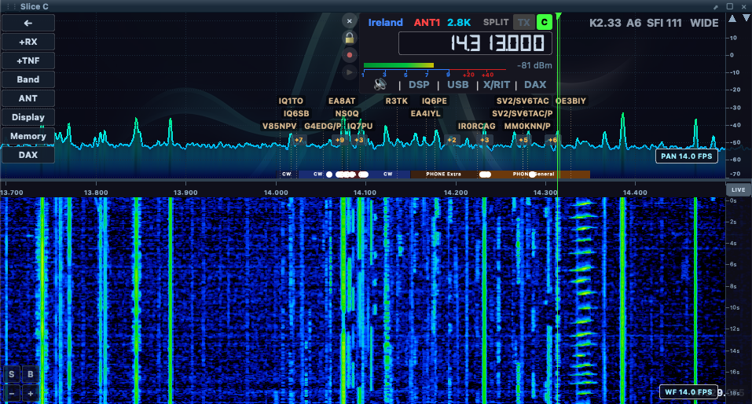This screenshot has width=752, height=404.
Task: Click the PHONE Extra band segment
Action: [443, 174]
